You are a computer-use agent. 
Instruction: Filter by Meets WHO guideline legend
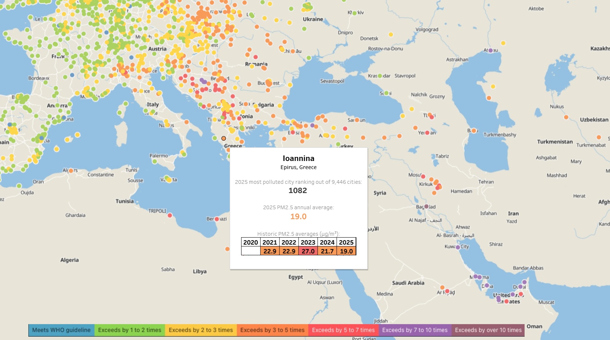pos(61,330)
